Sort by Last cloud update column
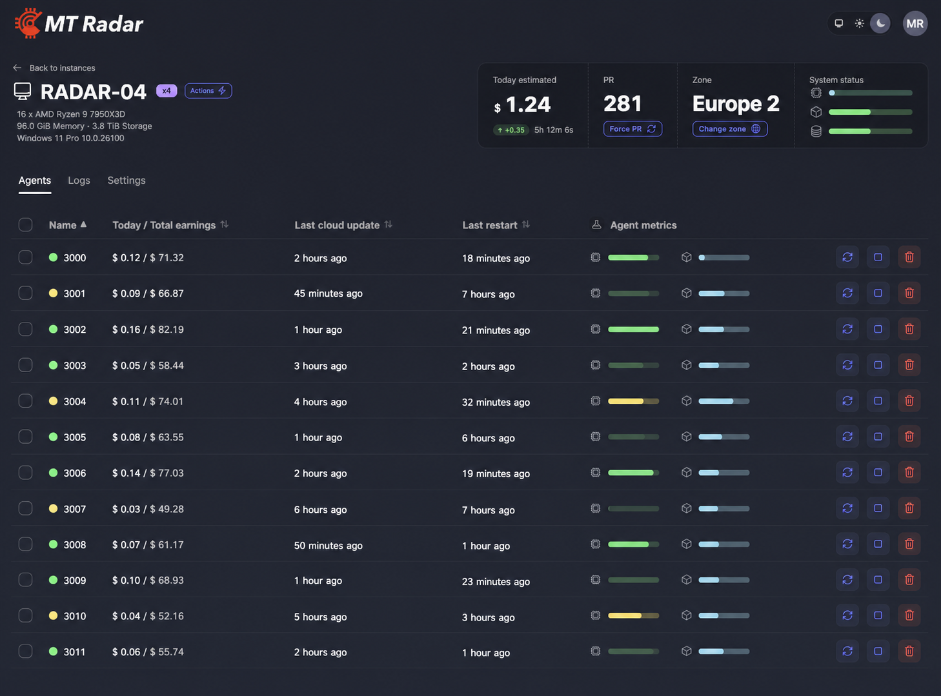 click(x=343, y=225)
